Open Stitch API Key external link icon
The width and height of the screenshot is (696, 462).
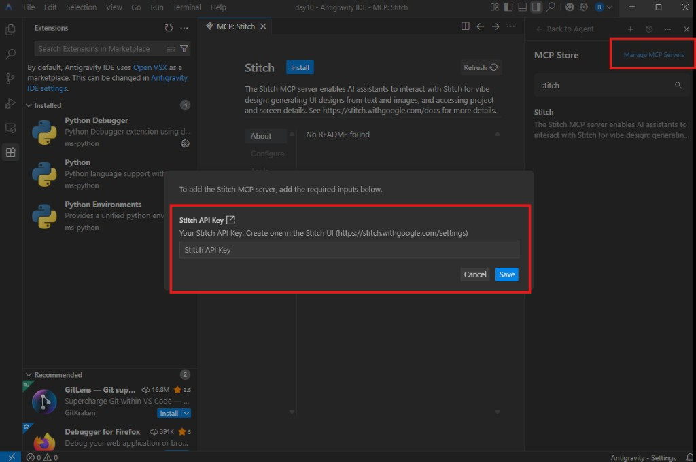click(x=230, y=219)
